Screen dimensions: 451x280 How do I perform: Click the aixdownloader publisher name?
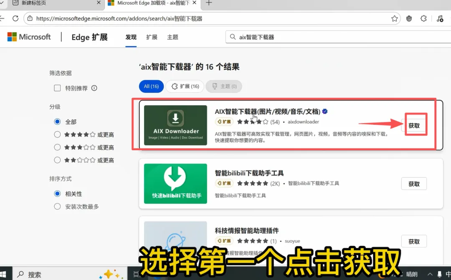click(303, 122)
